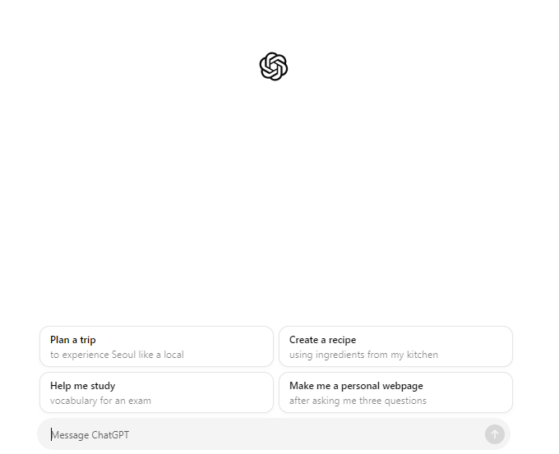Click the 'using ingredients from my kitchen' text
The height and width of the screenshot is (454, 559).
click(x=363, y=355)
